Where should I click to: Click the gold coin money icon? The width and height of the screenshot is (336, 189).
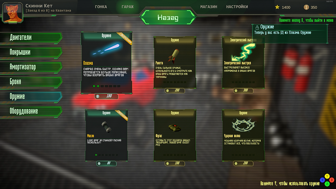pos(306,7)
